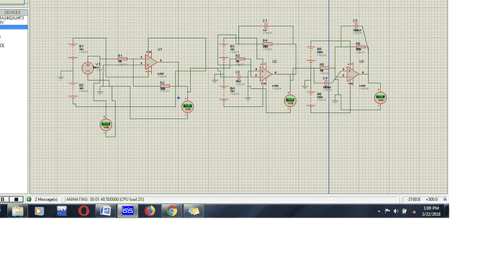
Task: Click the voltmeter at U2 output
Action: [x=290, y=100]
